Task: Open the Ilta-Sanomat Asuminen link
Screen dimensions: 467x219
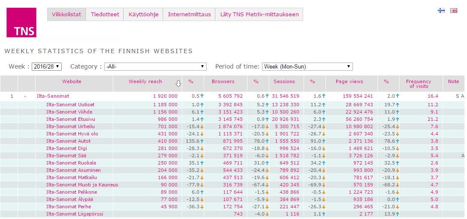Action: [73, 170]
